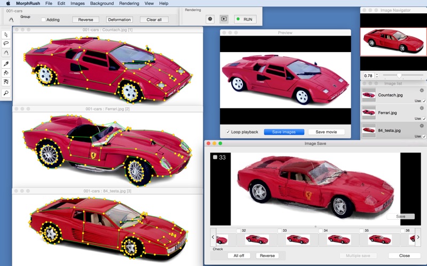The height and width of the screenshot is (266, 427).
Task: Select the curve path tool in left toolbar
Action: point(6,52)
